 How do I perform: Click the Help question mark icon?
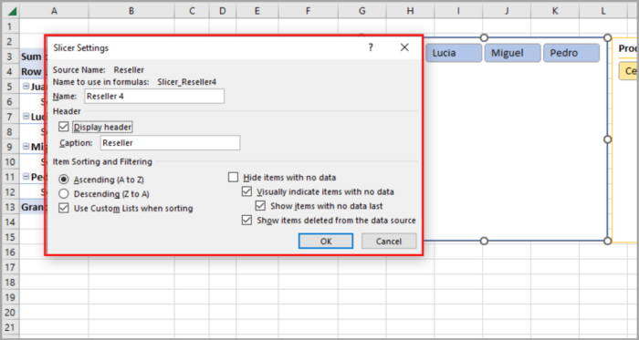click(x=371, y=47)
